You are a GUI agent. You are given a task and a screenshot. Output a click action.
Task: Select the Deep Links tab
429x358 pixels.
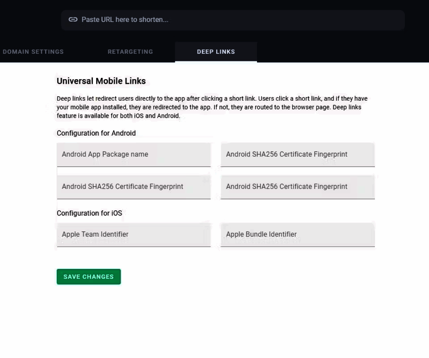216,52
